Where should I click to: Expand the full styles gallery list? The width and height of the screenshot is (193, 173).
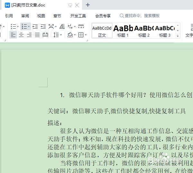click(x=178, y=36)
